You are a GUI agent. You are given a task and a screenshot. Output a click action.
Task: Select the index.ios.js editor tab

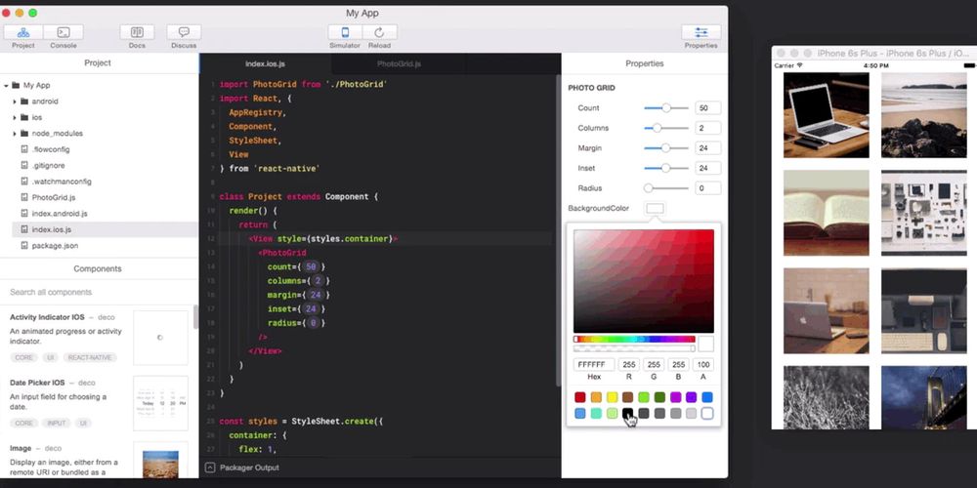point(266,64)
